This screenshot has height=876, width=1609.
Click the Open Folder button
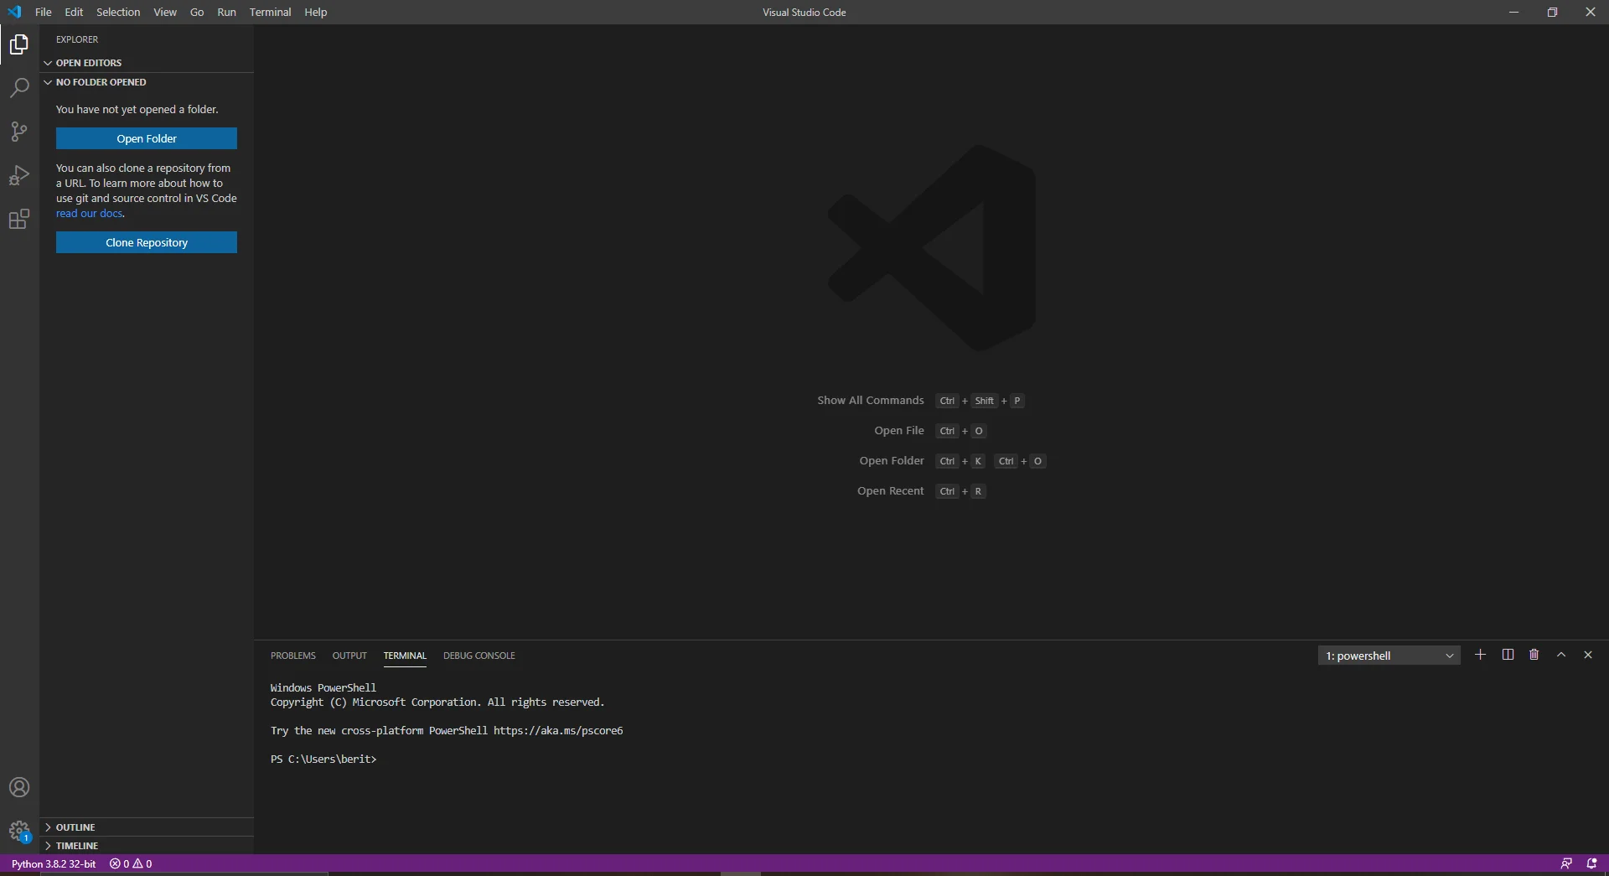147,138
